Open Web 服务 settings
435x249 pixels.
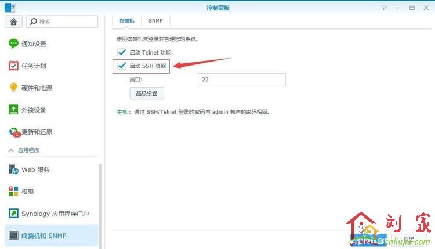point(35,170)
